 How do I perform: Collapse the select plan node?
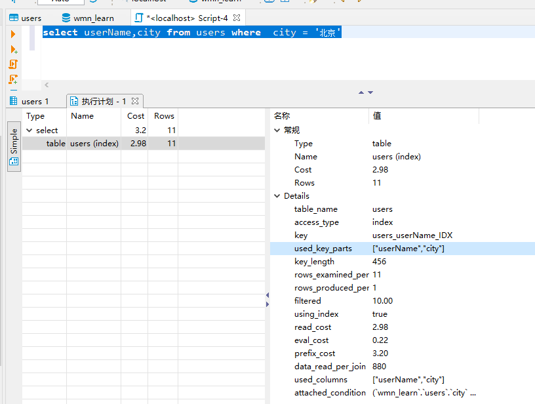point(29,131)
